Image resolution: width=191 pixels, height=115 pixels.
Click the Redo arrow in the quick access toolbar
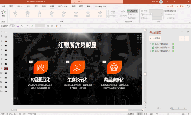[28, 26]
